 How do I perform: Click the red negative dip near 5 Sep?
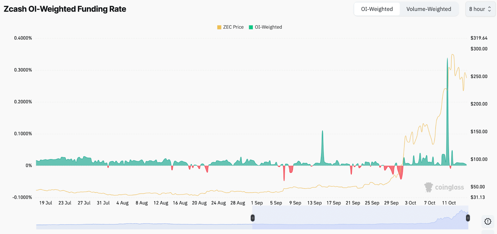pos(284,173)
